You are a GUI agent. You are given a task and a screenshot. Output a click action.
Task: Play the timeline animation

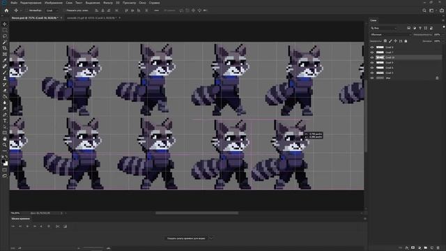click(x=28, y=226)
